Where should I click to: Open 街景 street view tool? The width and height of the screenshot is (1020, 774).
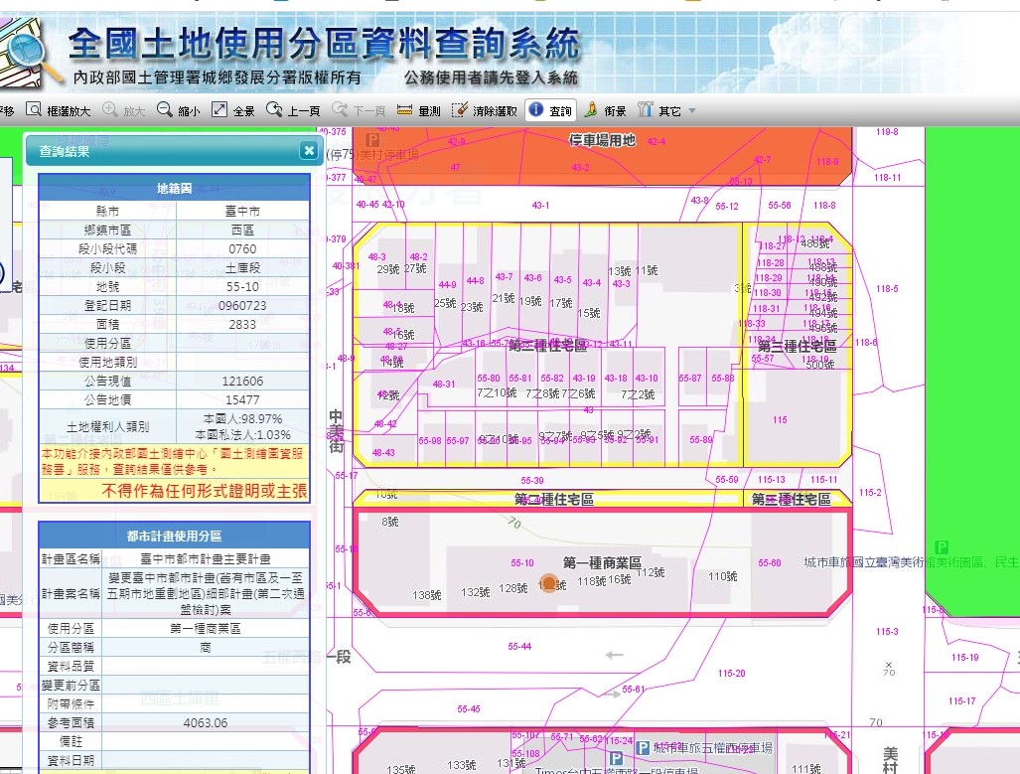(x=604, y=110)
